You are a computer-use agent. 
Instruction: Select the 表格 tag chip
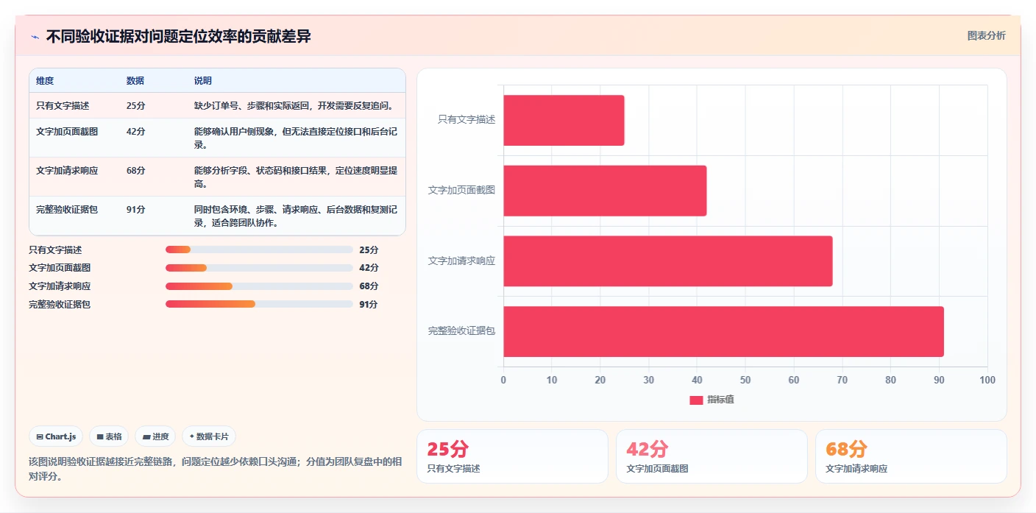point(109,436)
